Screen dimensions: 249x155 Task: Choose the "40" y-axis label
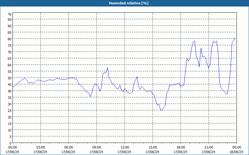(10, 91)
